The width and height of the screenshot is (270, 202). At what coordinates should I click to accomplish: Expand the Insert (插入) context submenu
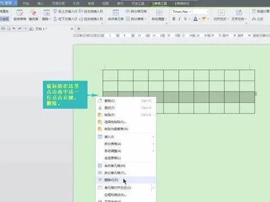(x=126, y=137)
